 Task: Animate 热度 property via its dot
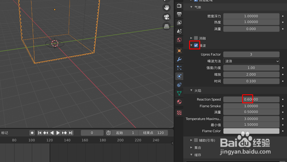(x=283, y=22)
